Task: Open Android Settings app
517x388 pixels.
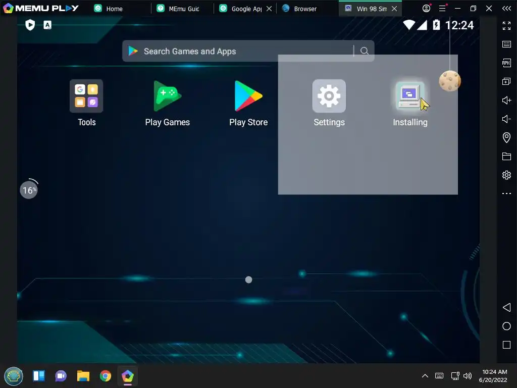Action: (x=329, y=96)
